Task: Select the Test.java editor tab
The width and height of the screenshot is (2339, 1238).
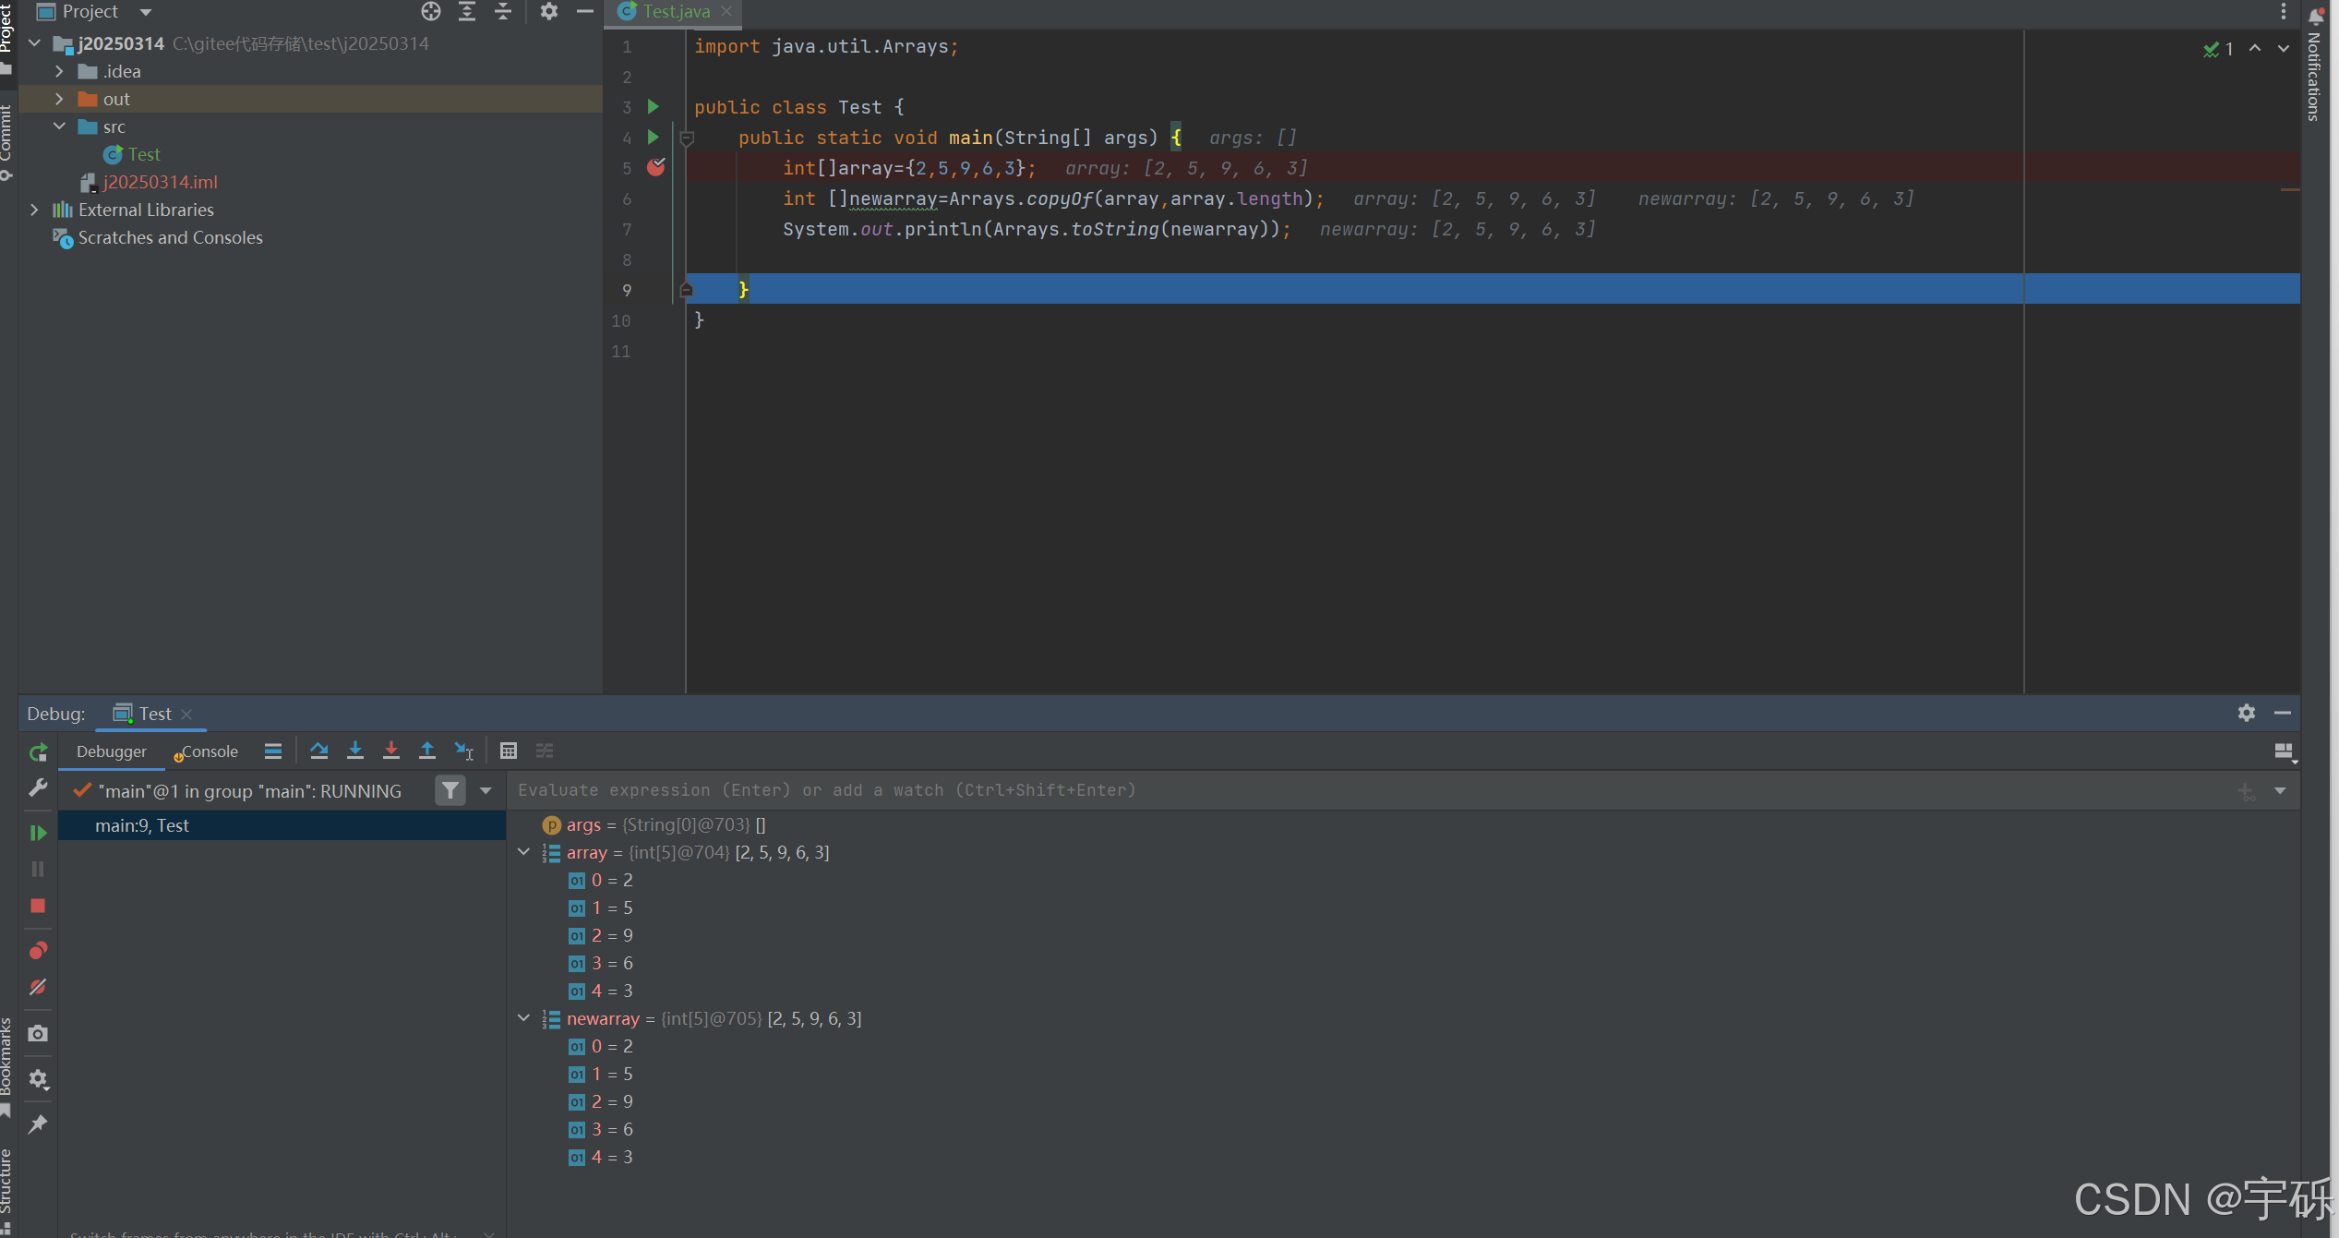Action: 675,12
